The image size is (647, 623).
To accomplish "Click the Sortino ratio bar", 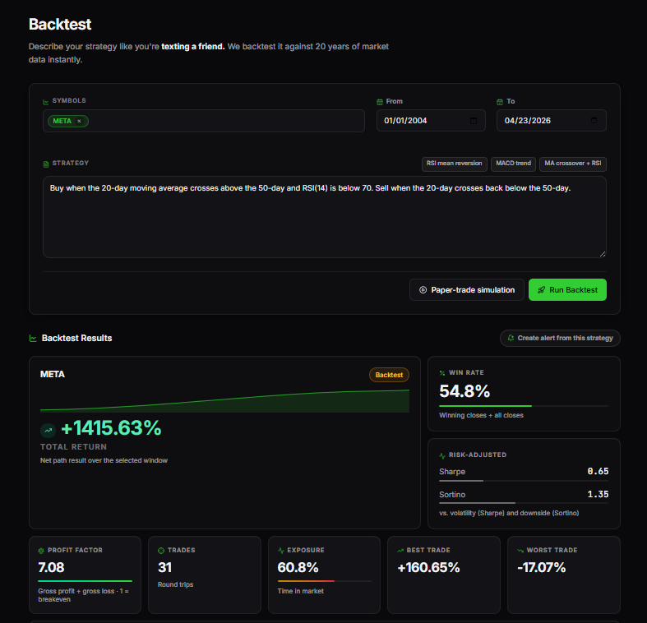I will (x=524, y=503).
